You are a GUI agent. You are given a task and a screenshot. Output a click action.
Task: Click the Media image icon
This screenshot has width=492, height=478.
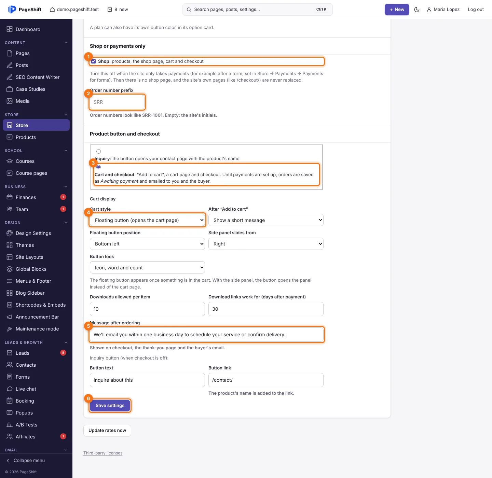point(10,101)
